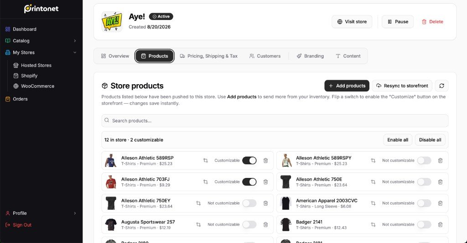Toggle customizable for Alleson Athletic 750E
The image size is (467, 243).
click(424, 182)
